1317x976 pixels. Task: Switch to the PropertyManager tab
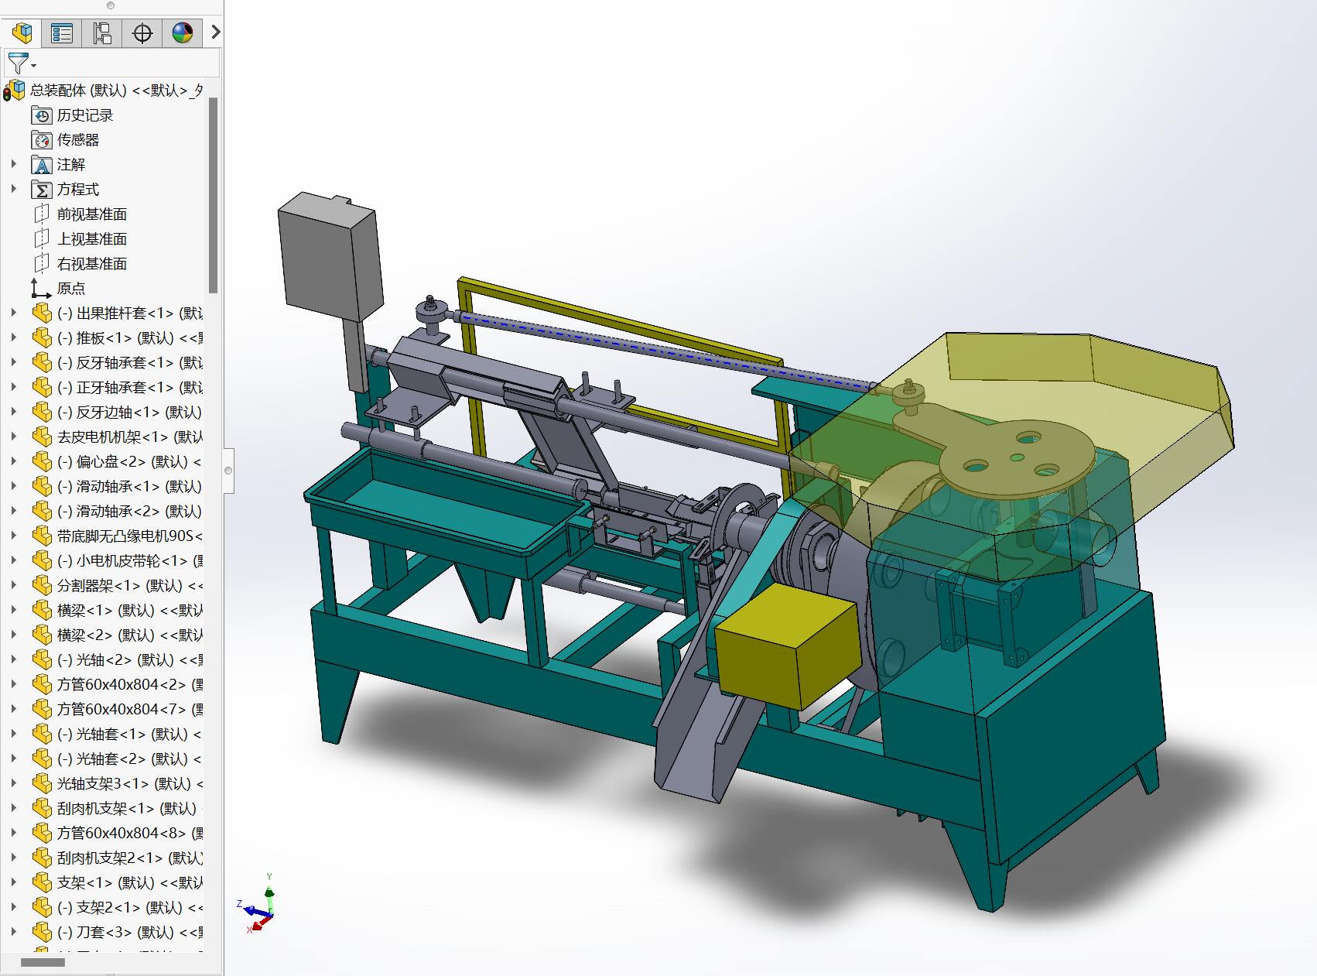(62, 33)
